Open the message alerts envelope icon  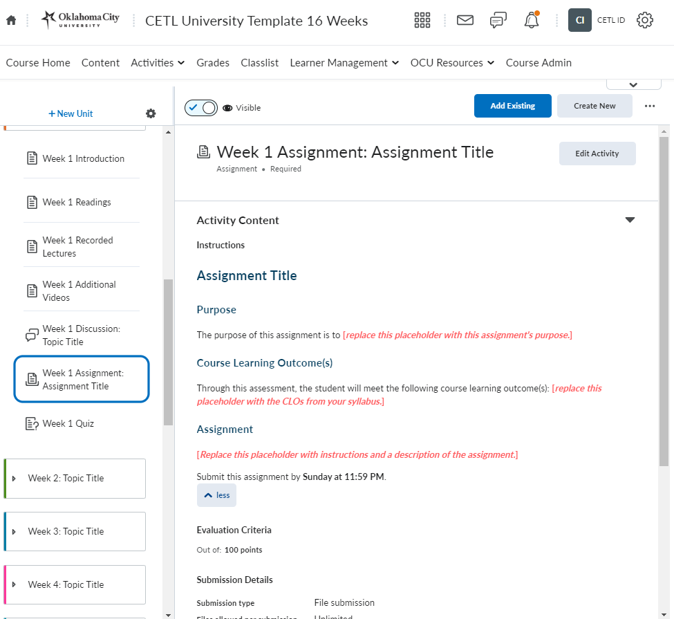tap(465, 21)
